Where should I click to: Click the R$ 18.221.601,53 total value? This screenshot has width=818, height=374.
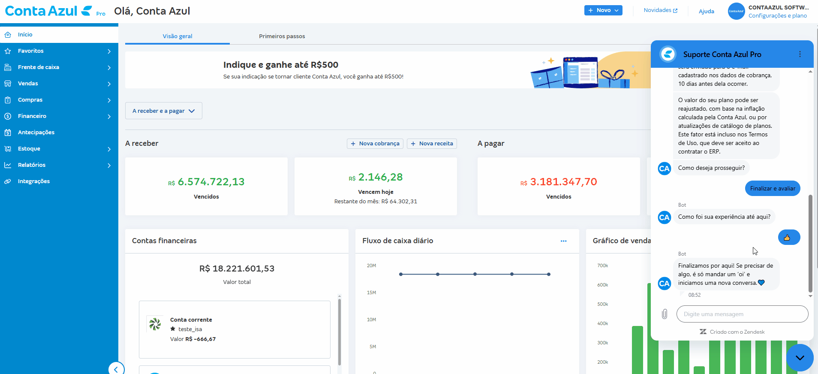click(237, 268)
